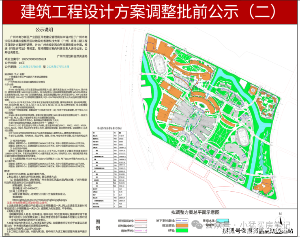This screenshot has width=300, height=237.
Task: Click the 图例 legend label
Action: click(x=98, y=225)
